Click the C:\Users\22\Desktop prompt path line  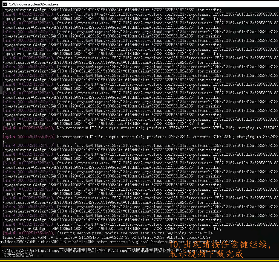pyautogui.click(x=110, y=251)
